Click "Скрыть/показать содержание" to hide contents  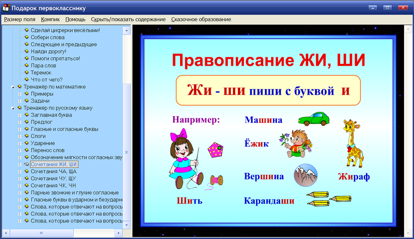point(128,19)
